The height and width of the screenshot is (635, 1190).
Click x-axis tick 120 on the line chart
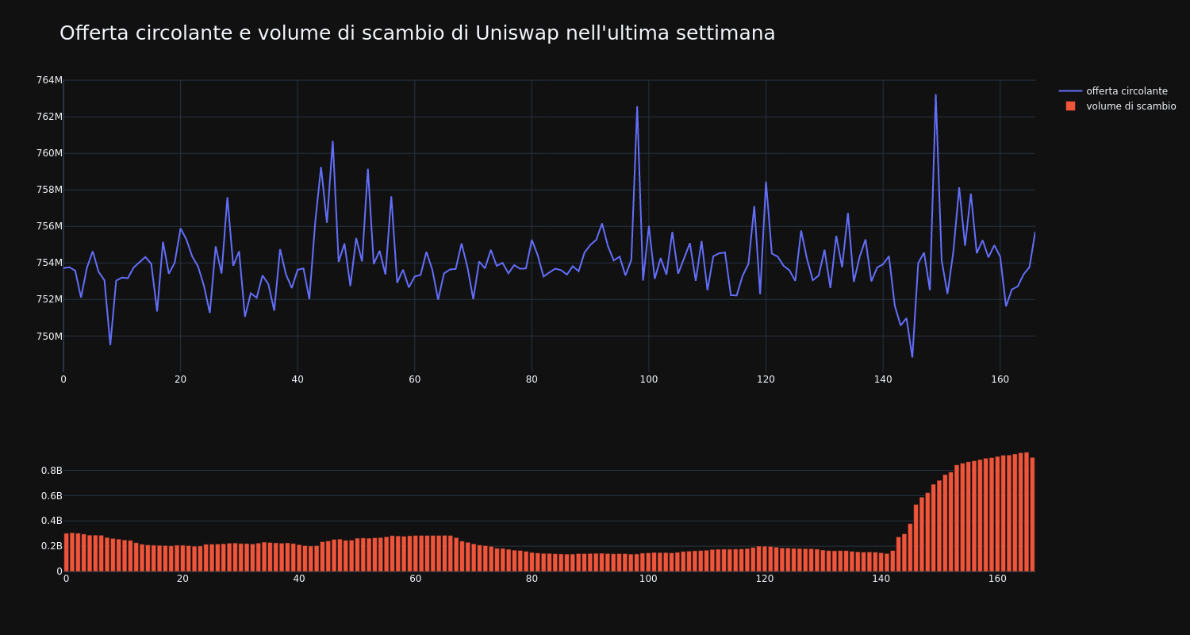click(x=766, y=379)
